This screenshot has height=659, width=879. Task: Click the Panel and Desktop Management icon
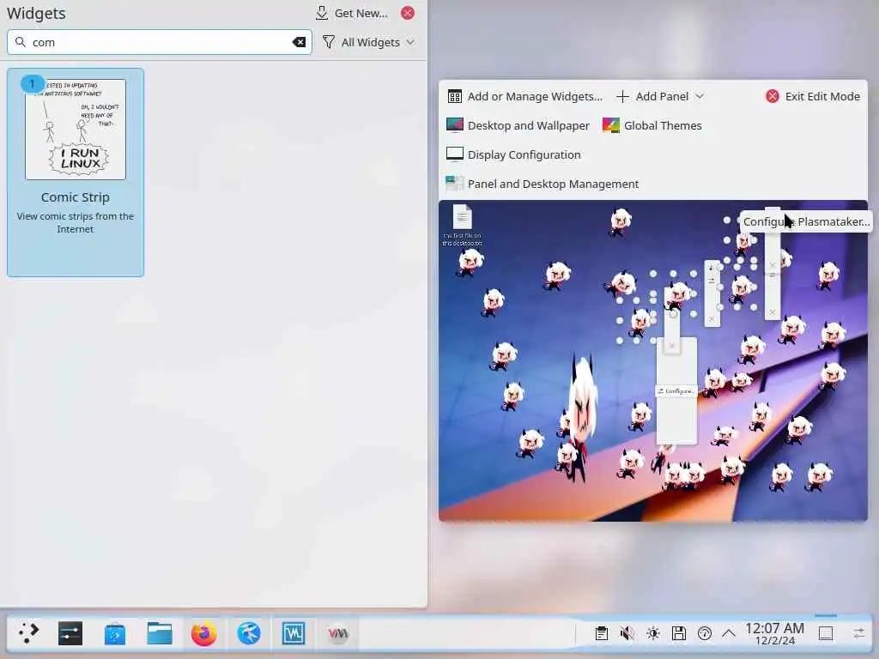[455, 184]
